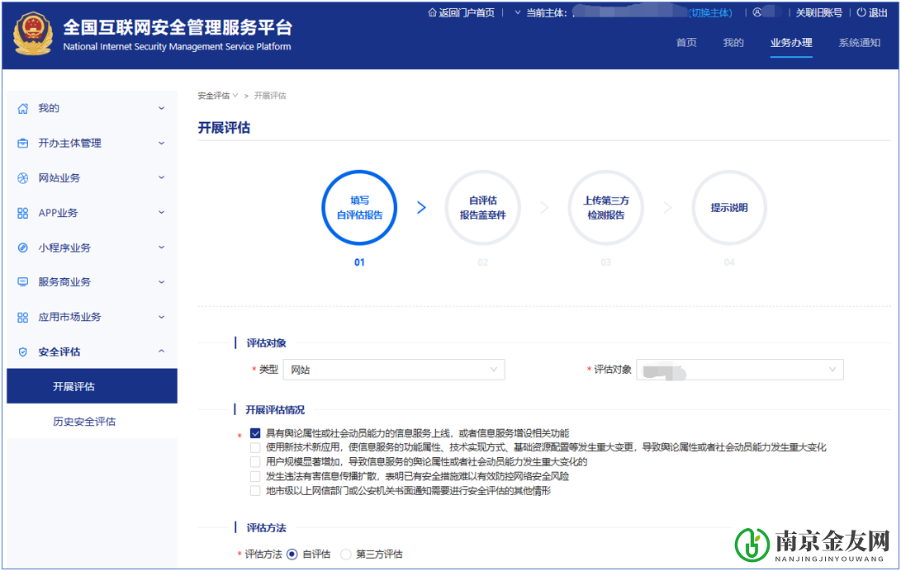Select the 我的 home icon in sidebar
The image size is (901, 571).
tap(21, 108)
